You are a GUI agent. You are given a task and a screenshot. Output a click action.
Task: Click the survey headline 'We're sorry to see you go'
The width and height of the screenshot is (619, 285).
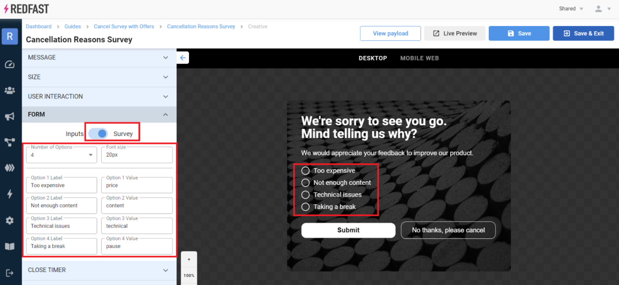pyautogui.click(x=374, y=128)
